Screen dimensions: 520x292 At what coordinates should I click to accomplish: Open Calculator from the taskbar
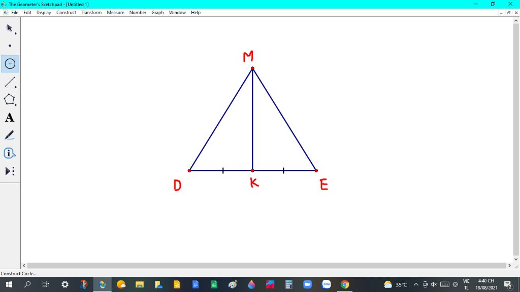point(289,284)
